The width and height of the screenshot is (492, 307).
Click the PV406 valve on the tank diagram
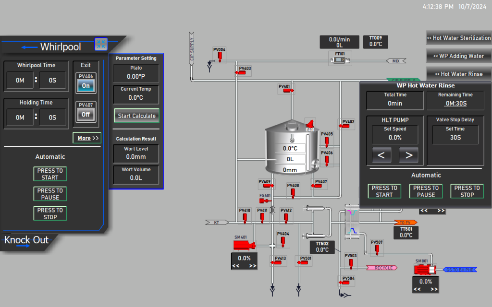tap(327, 161)
